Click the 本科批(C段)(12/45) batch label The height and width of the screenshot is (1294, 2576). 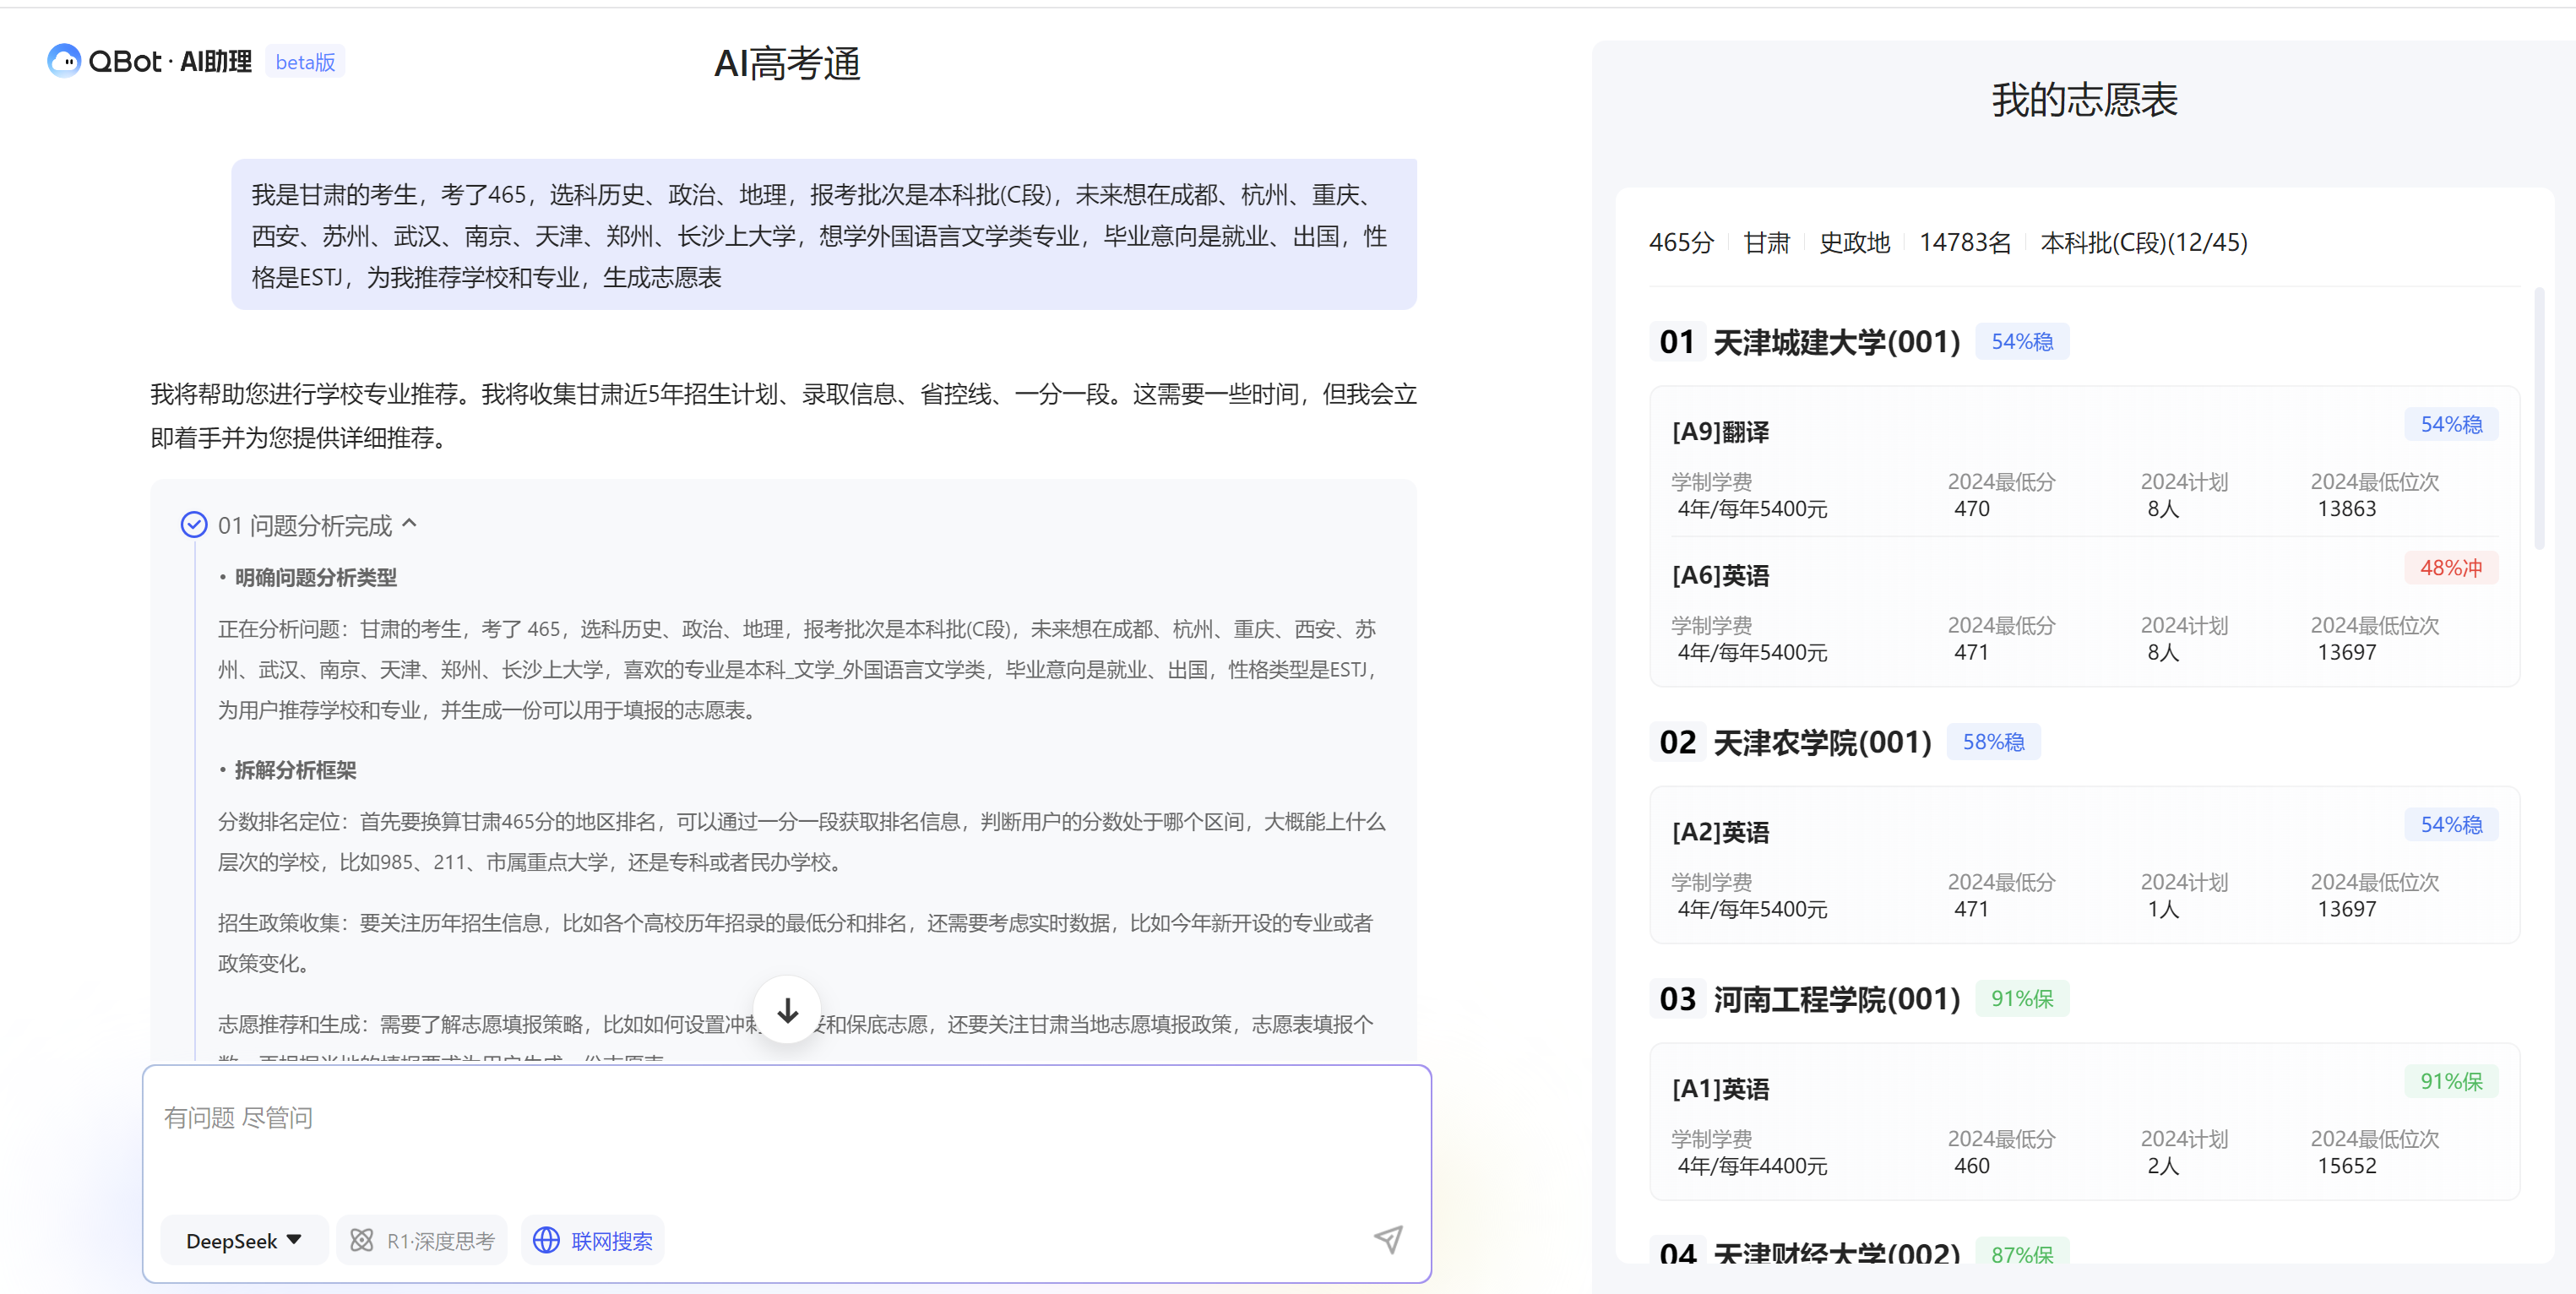[x=2144, y=242]
